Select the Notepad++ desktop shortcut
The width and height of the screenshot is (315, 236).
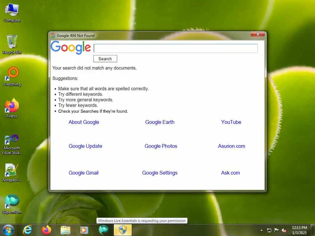pos(12,173)
